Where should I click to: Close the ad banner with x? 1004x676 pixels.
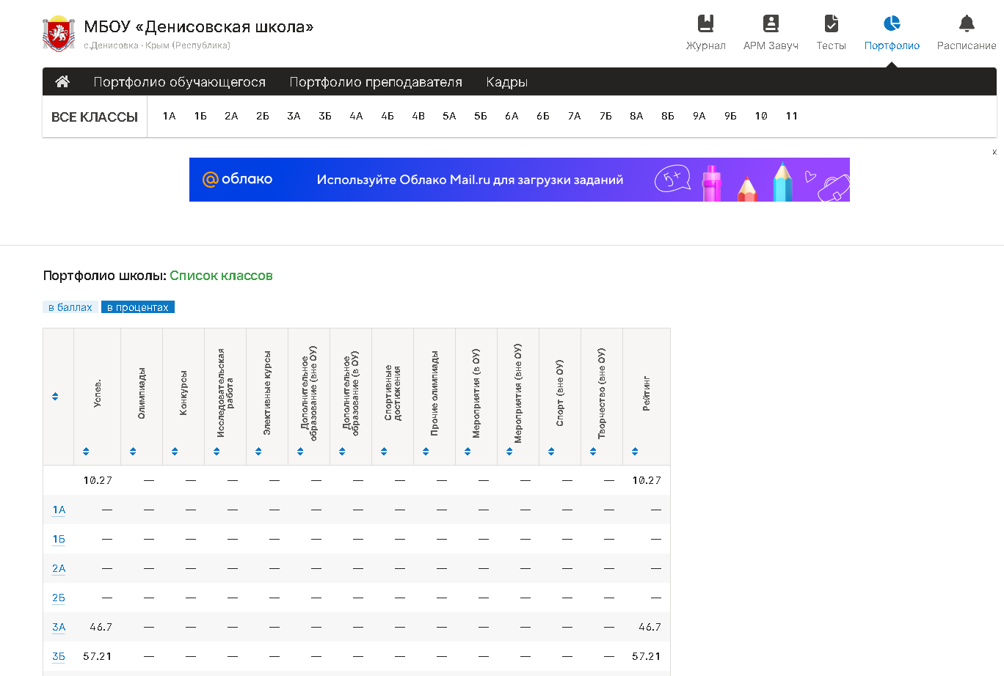pos(994,153)
